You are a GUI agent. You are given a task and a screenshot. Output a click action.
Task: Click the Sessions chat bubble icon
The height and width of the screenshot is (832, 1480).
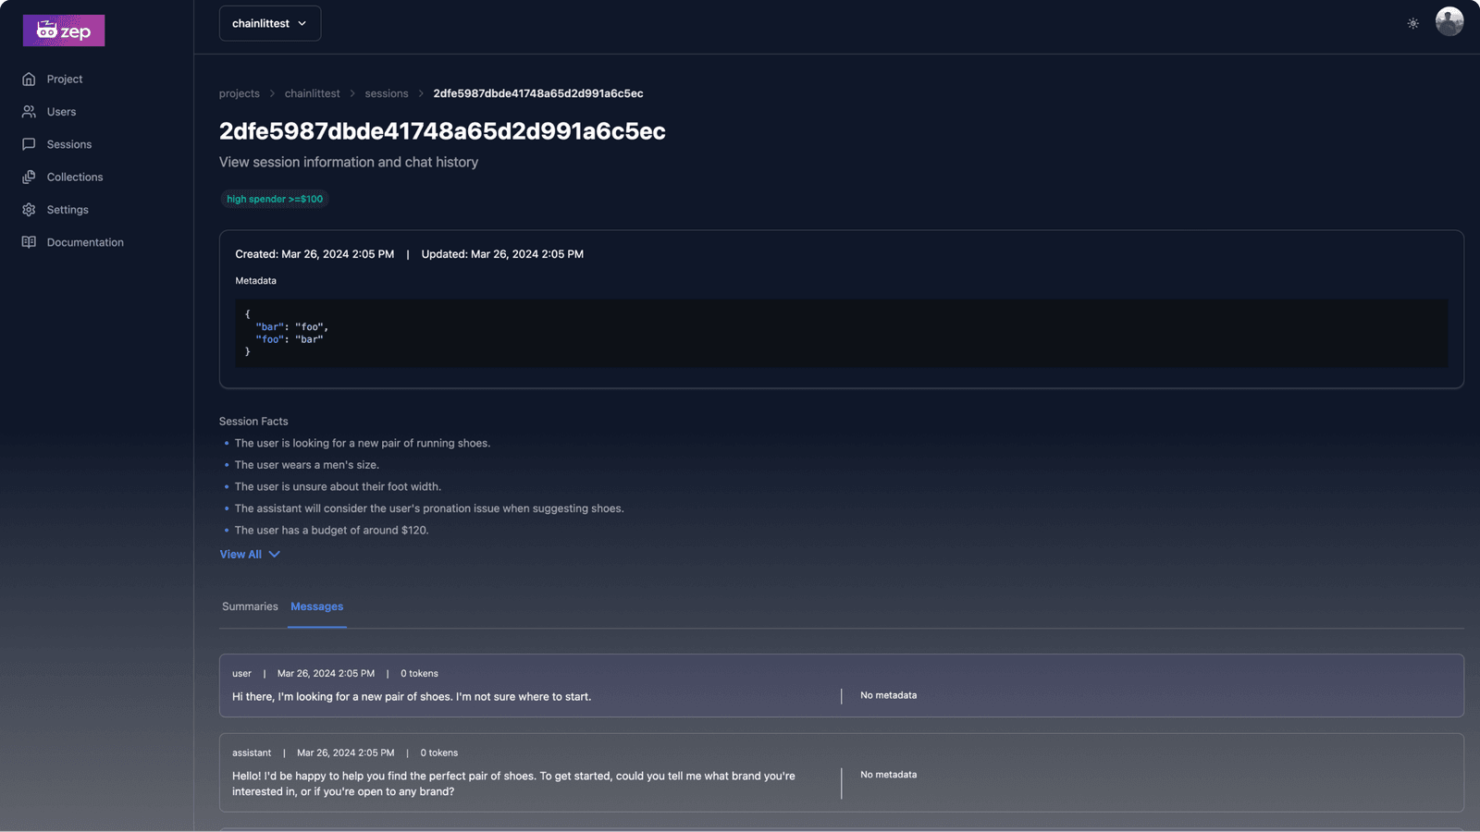[29, 144]
